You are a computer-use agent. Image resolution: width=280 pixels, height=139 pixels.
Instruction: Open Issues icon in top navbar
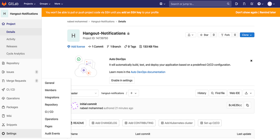pos(236,4)
